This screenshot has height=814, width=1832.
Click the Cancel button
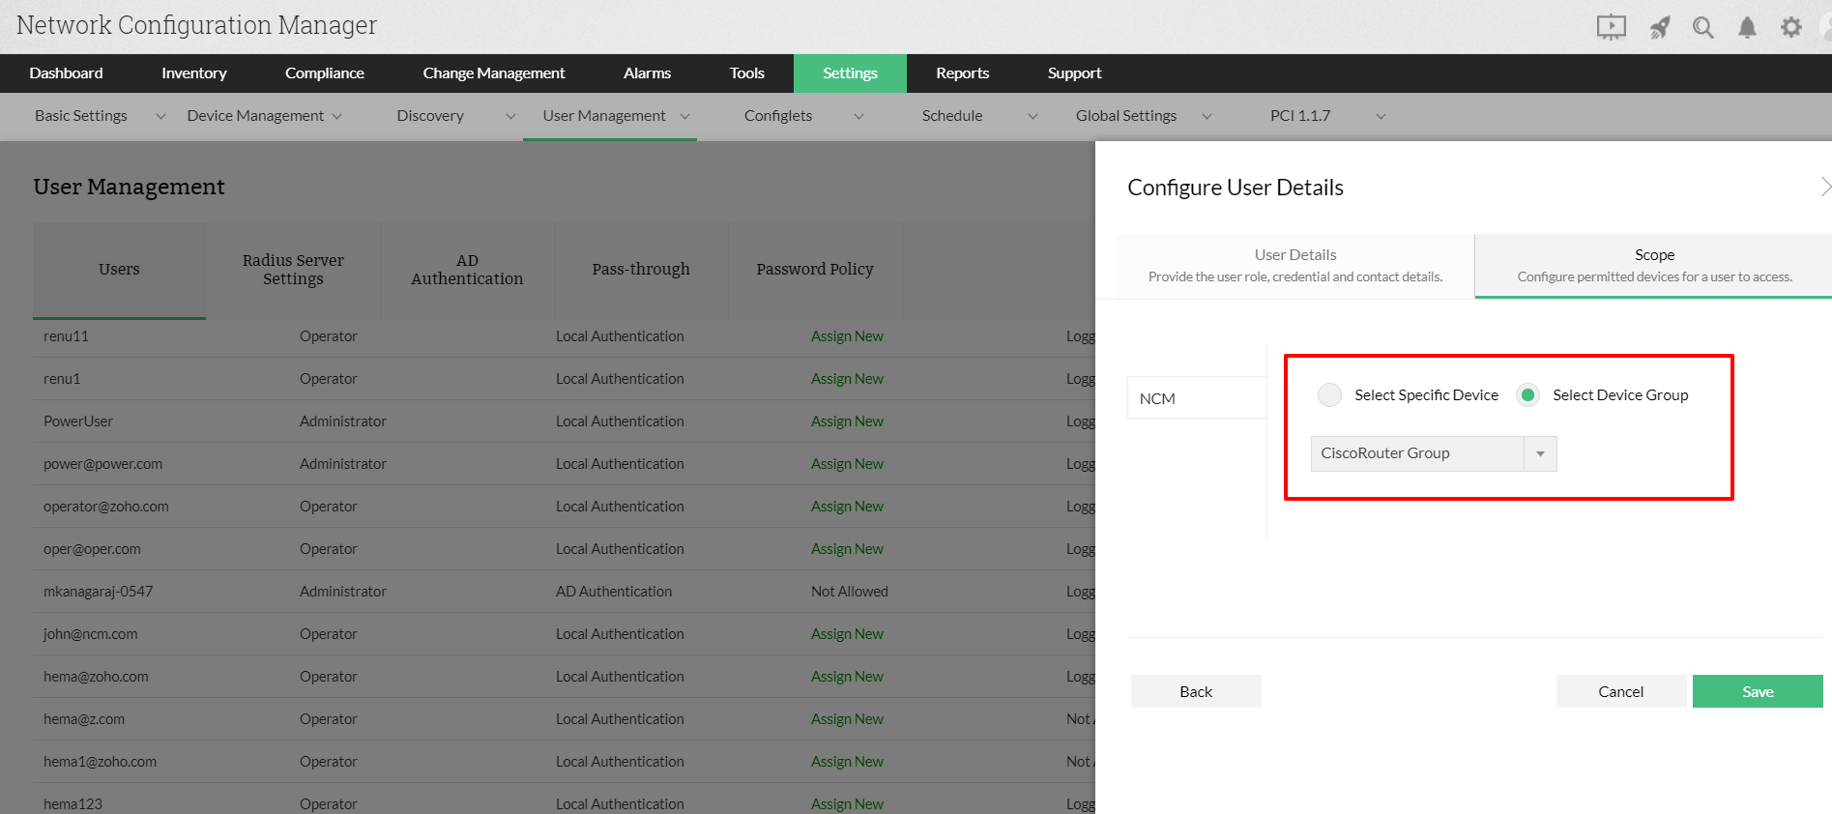click(1621, 691)
